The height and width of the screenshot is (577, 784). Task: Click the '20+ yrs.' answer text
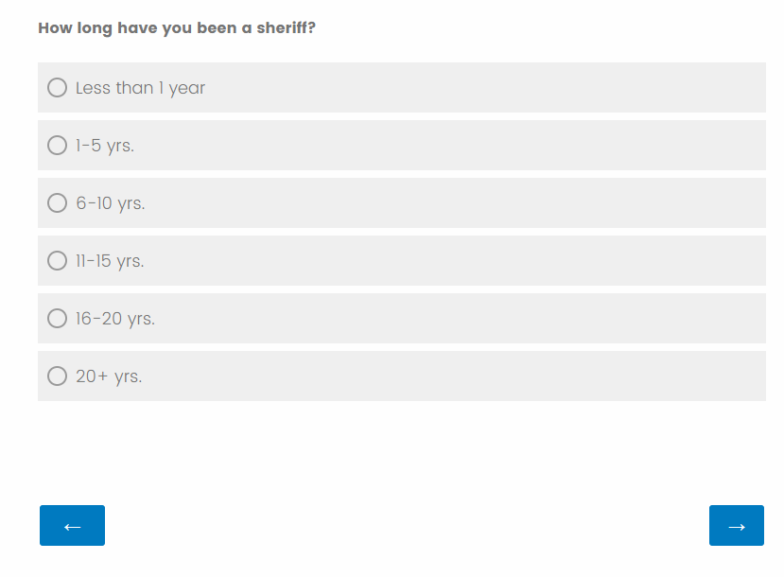(109, 376)
